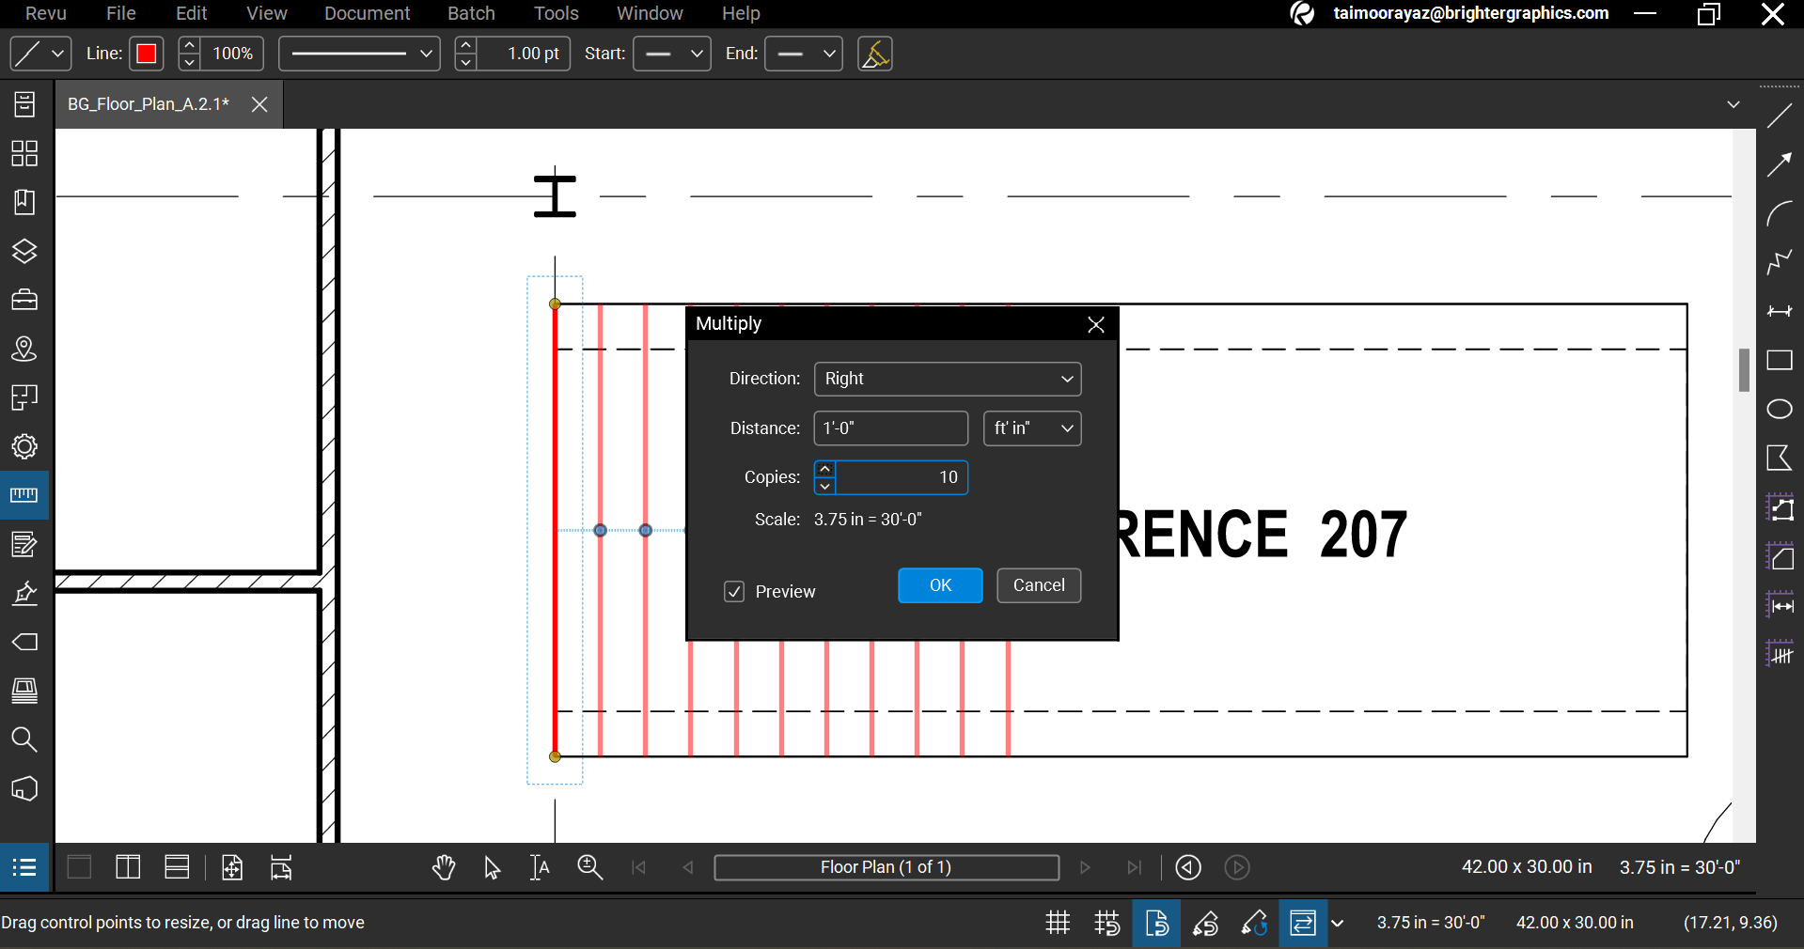1804x949 pixels.
Task: Open the red line color swatch
Action: (146, 54)
